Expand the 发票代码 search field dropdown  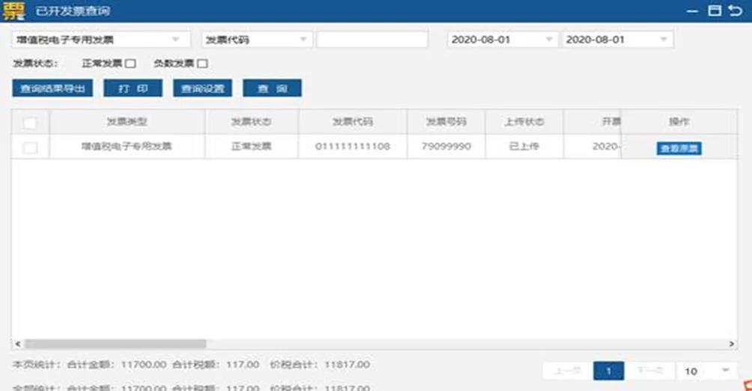pos(304,40)
